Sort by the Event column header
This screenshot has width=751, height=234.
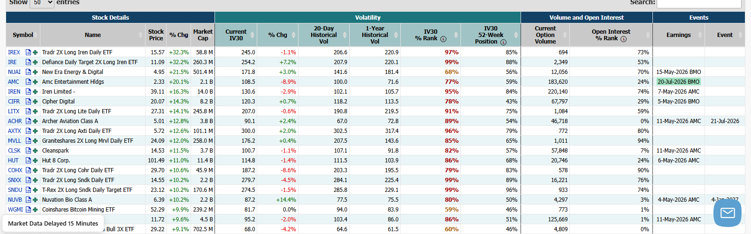pyautogui.click(x=725, y=35)
